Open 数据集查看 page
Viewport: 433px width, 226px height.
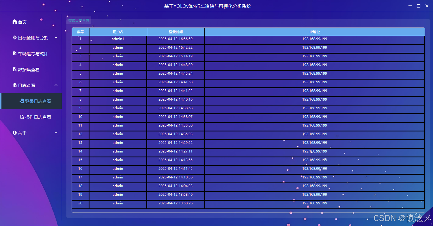pyautogui.click(x=29, y=69)
